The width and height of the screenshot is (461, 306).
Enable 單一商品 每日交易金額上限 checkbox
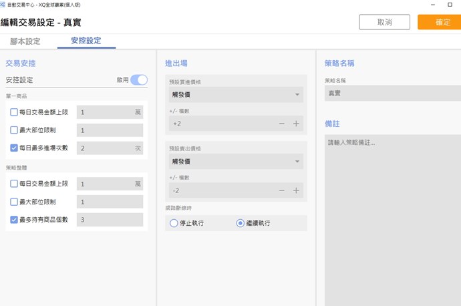pyautogui.click(x=14, y=112)
